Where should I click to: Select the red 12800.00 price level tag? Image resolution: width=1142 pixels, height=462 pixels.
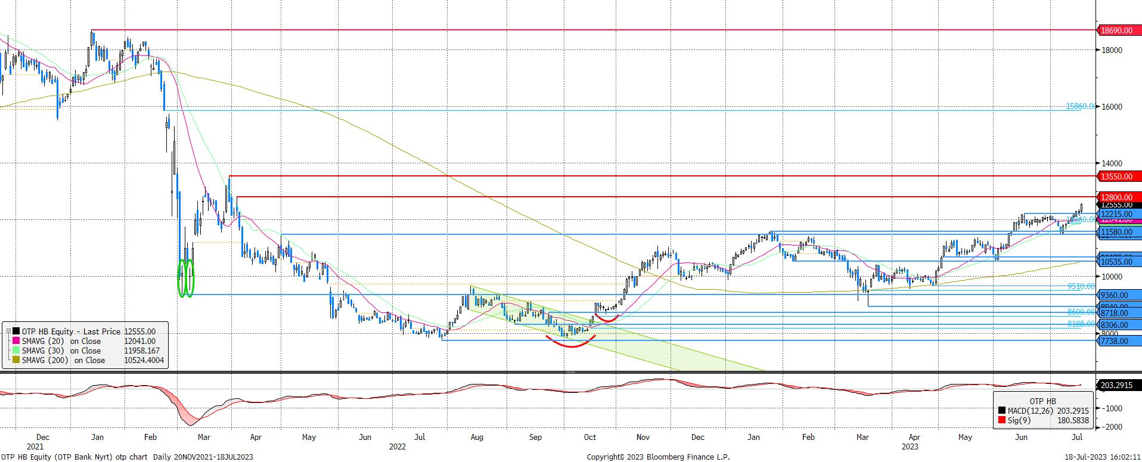click(x=1118, y=197)
